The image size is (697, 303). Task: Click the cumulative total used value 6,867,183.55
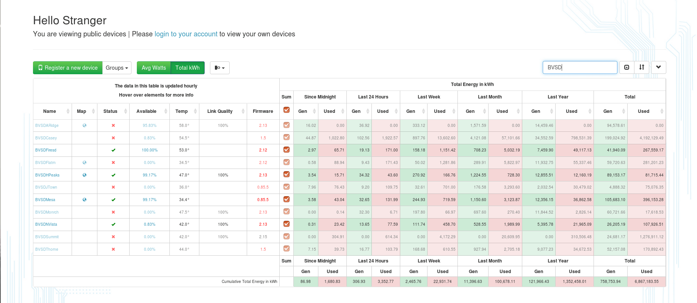647,281
